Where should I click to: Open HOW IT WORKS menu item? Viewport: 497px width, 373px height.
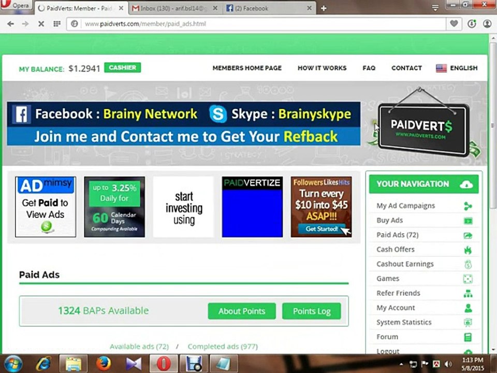pos(322,68)
